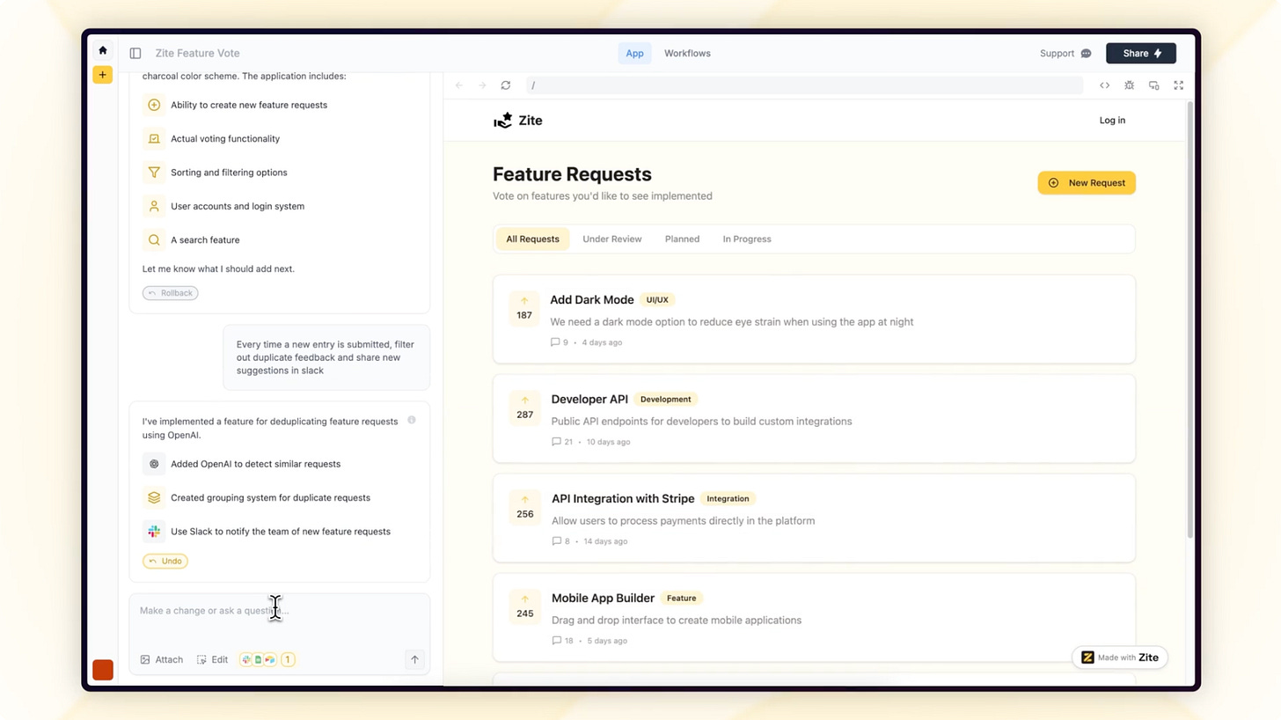1281x720 pixels.
Task: Open comments on Mobile App Builder
Action: tap(561, 641)
